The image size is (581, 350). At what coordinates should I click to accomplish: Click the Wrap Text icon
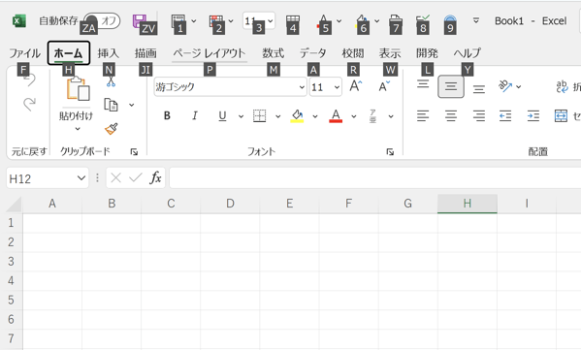562,86
